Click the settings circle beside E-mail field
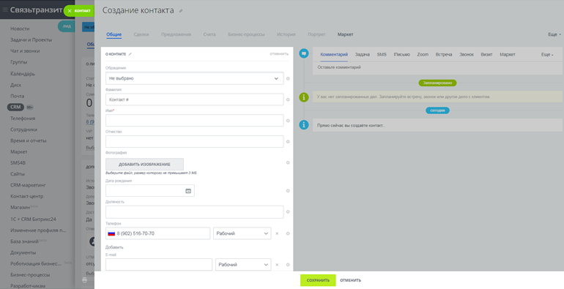564x289 pixels. 288,265
